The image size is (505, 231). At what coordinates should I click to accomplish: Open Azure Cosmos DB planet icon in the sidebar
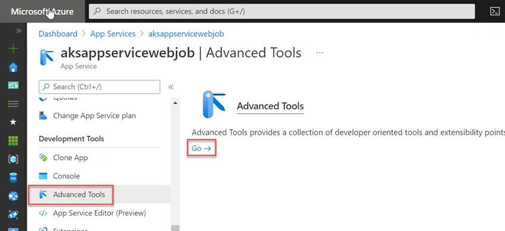click(13, 214)
